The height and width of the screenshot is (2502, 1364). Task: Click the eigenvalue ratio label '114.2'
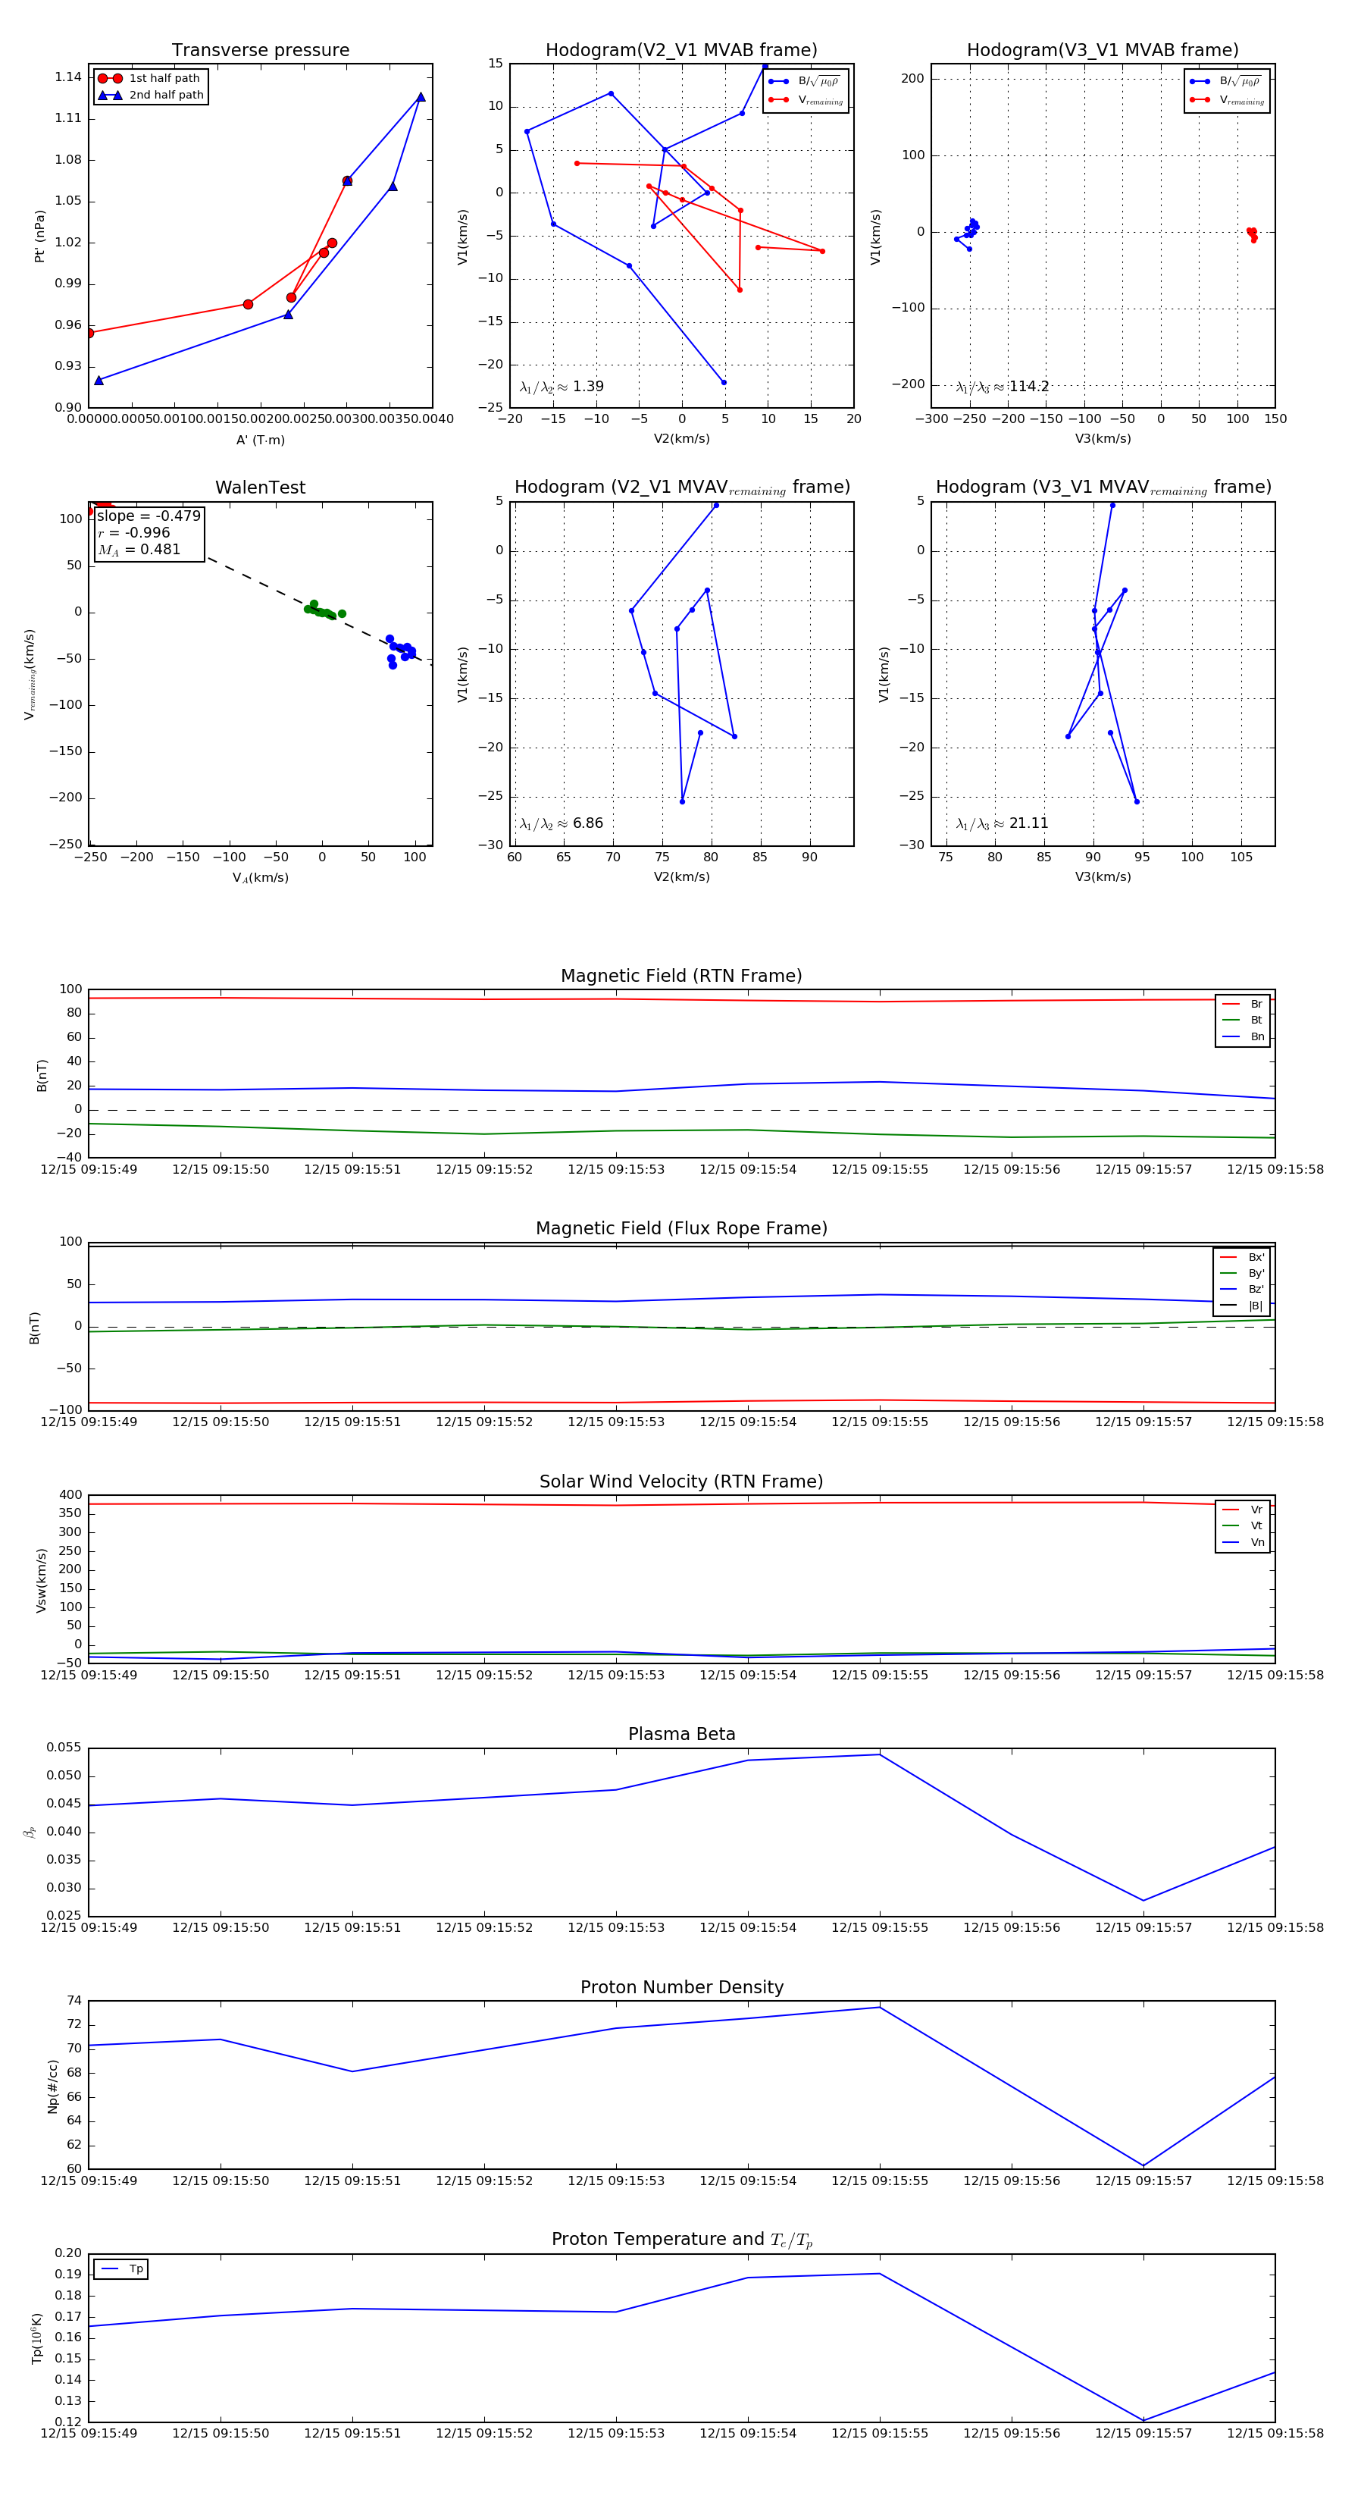(x=1002, y=387)
